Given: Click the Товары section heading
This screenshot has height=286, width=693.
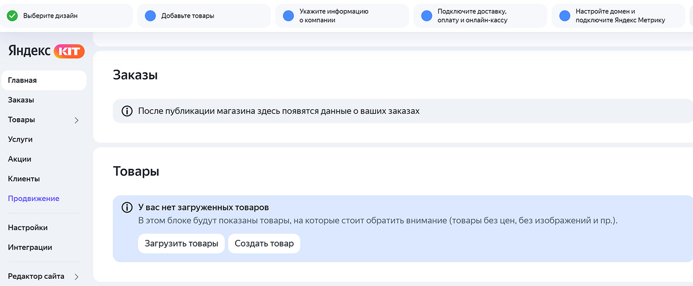Looking at the screenshot, I should (136, 172).
